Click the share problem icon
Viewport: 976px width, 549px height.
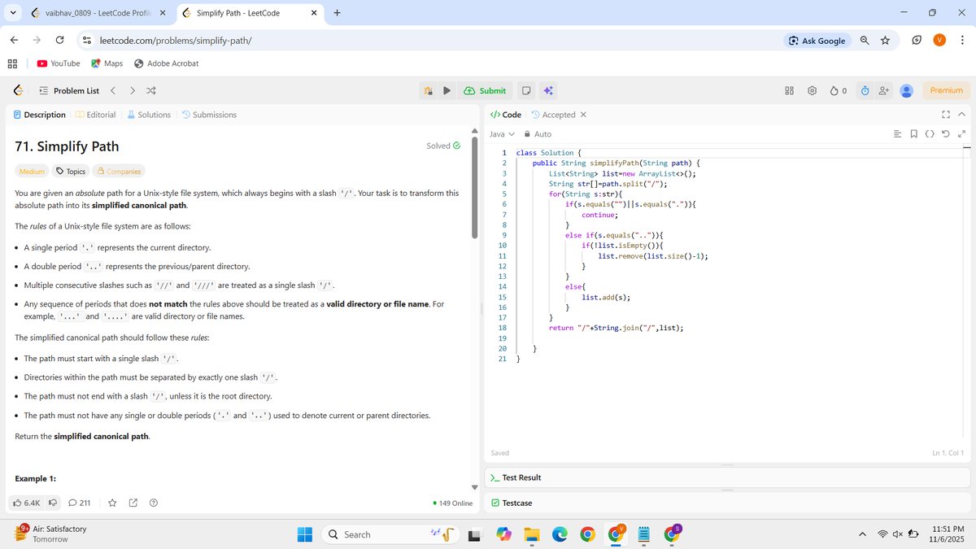tap(133, 503)
